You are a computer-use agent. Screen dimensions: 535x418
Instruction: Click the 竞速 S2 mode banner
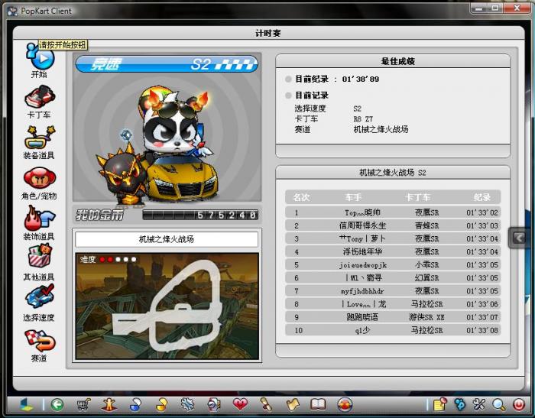(x=167, y=64)
